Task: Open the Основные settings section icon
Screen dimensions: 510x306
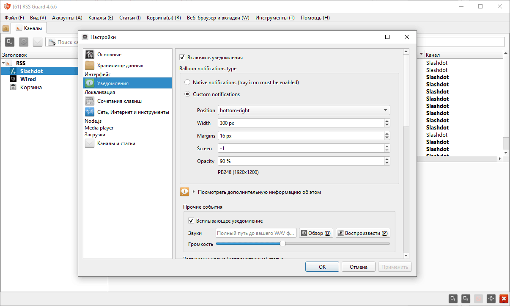Action: (x=90, y=55)
